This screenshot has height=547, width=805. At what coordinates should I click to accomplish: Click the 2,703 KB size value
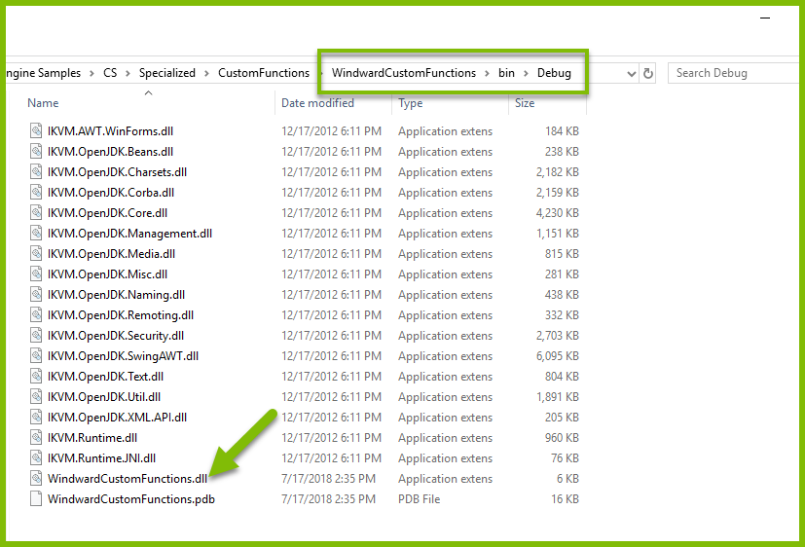[558, 336]
